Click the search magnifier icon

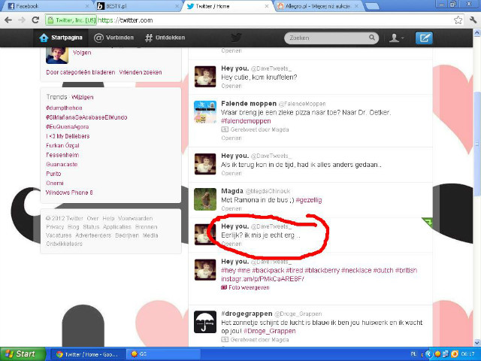pos(372,38)
